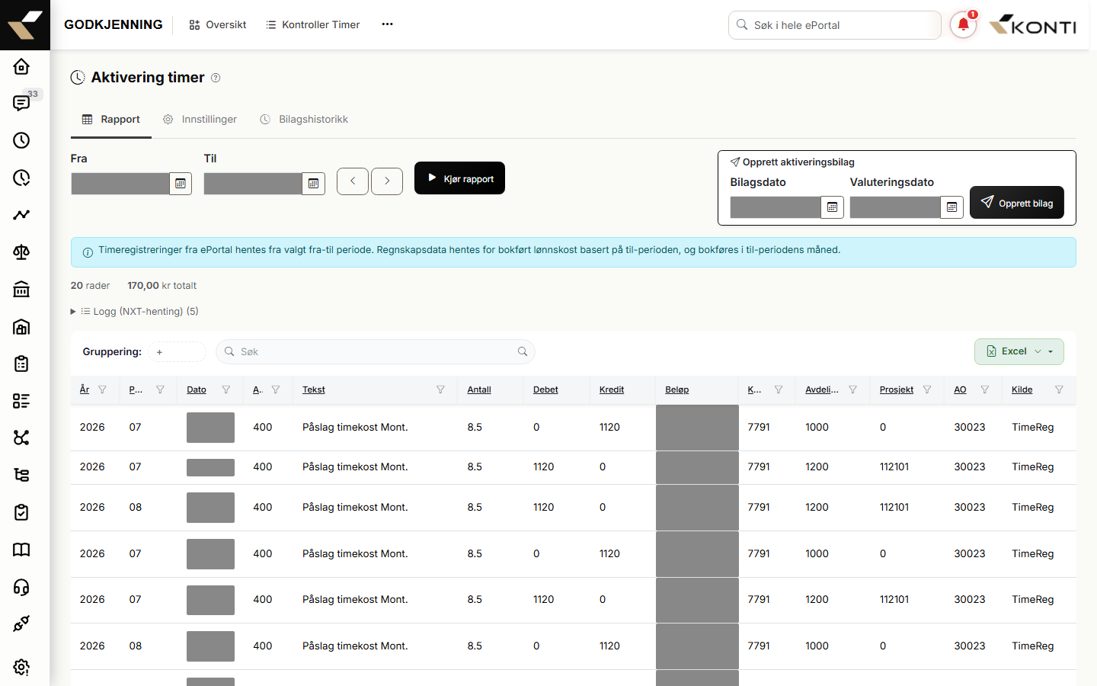This screenshot has width=1097, height=686.
Task: Open the filter for the Avdeli... column
Action: click(853, 389)
